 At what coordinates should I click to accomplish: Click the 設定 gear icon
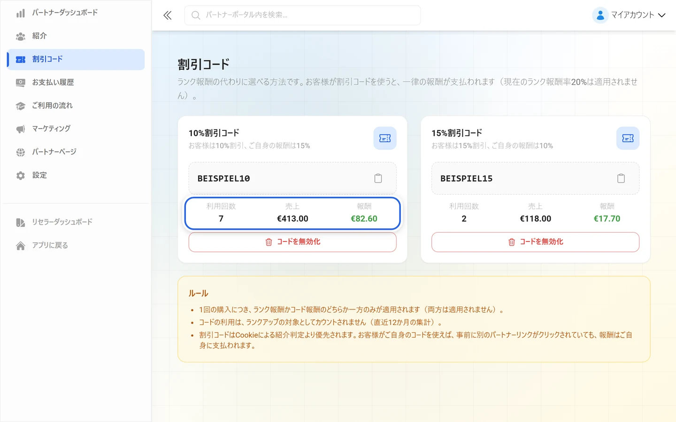(x=20, y=175)
